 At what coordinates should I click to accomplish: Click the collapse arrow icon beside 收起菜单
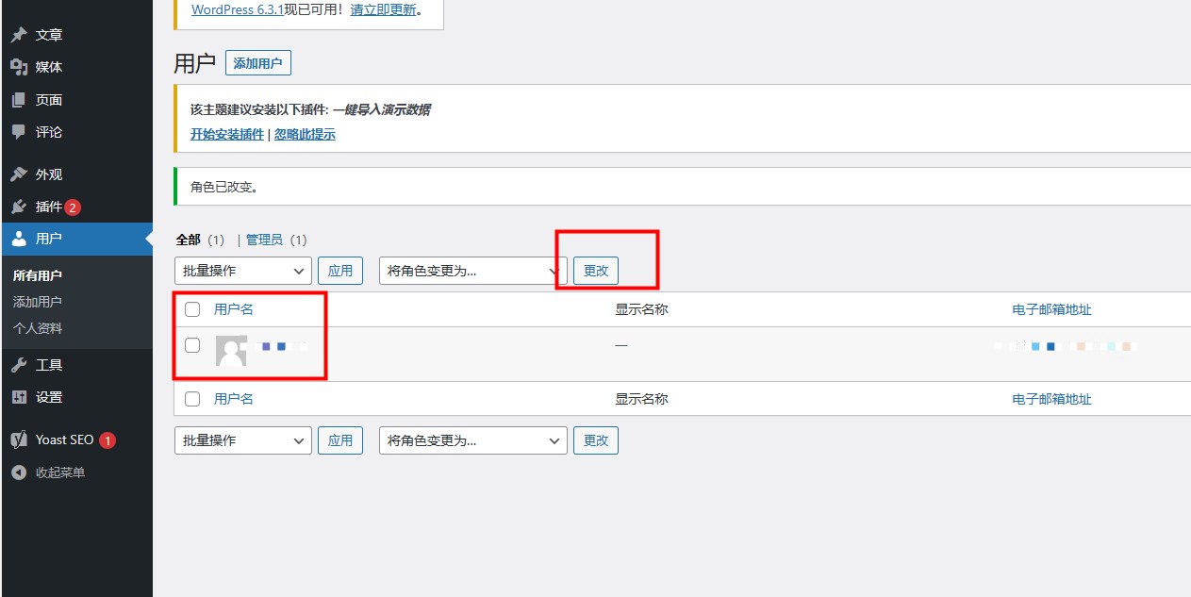19,473
